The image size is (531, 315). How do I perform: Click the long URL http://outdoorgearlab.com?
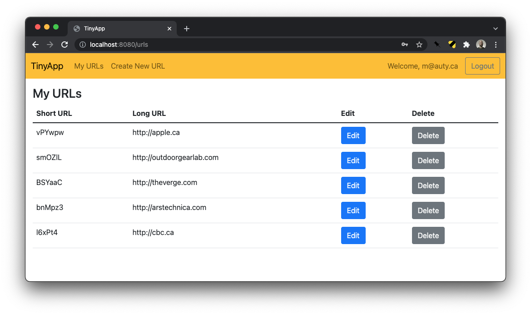(x=175, y=158)
